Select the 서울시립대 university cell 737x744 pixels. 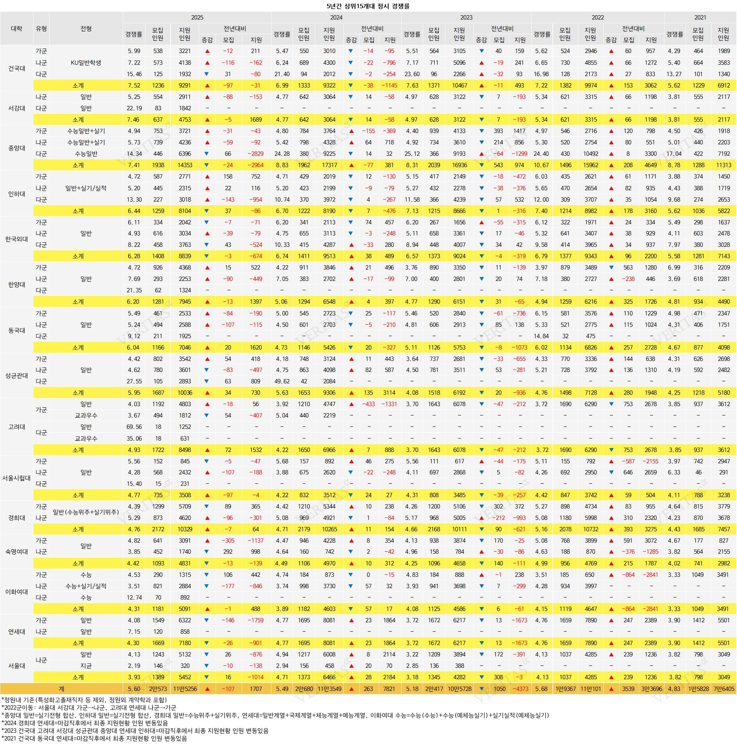[16, 478]
